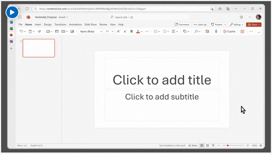Click the browser refresh icon
This screenshot has width=272, height=154.
pyautogui.click(x=27, y=9)
